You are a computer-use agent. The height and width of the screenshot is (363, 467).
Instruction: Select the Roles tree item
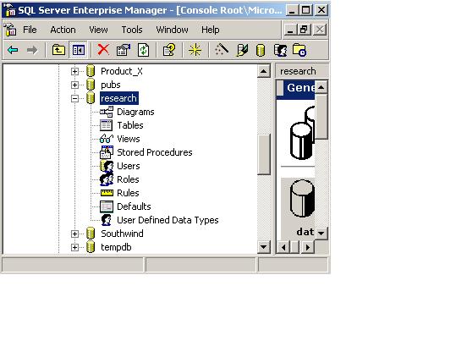[128, 179]
